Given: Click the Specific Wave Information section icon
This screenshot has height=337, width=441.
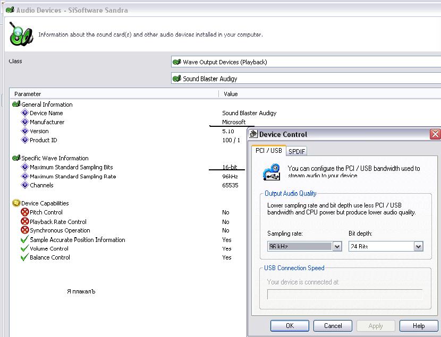Looking at the screenshot, I should (16, 158).
